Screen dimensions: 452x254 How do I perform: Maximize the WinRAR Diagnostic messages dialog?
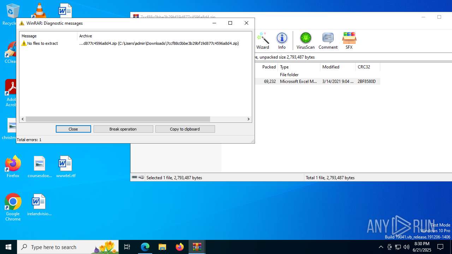click(230, 23)
